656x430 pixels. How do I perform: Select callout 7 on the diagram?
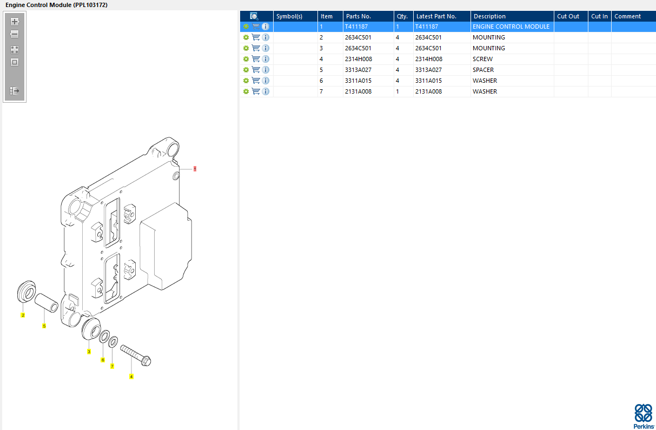[x=112, y=366]
